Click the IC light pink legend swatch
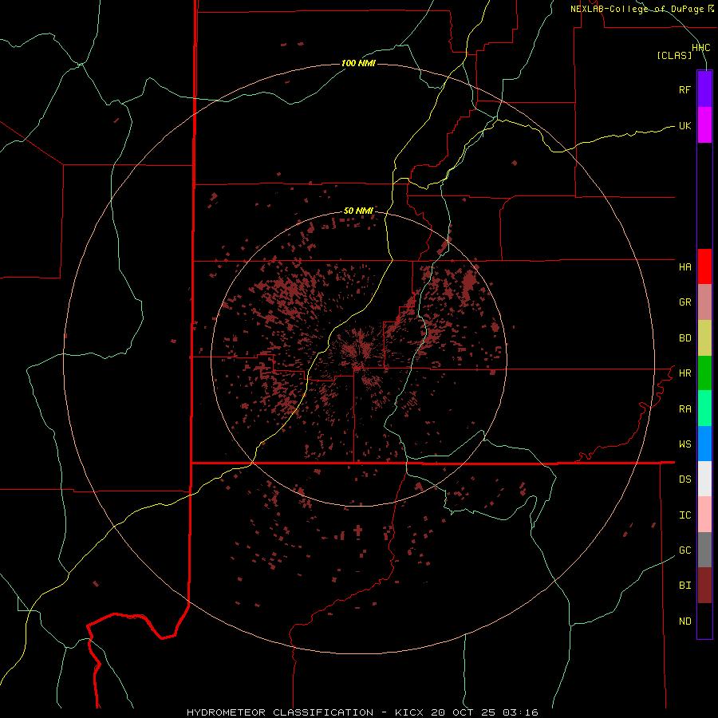Viewport: 718px width, 718px height. (x=704, y=515)
